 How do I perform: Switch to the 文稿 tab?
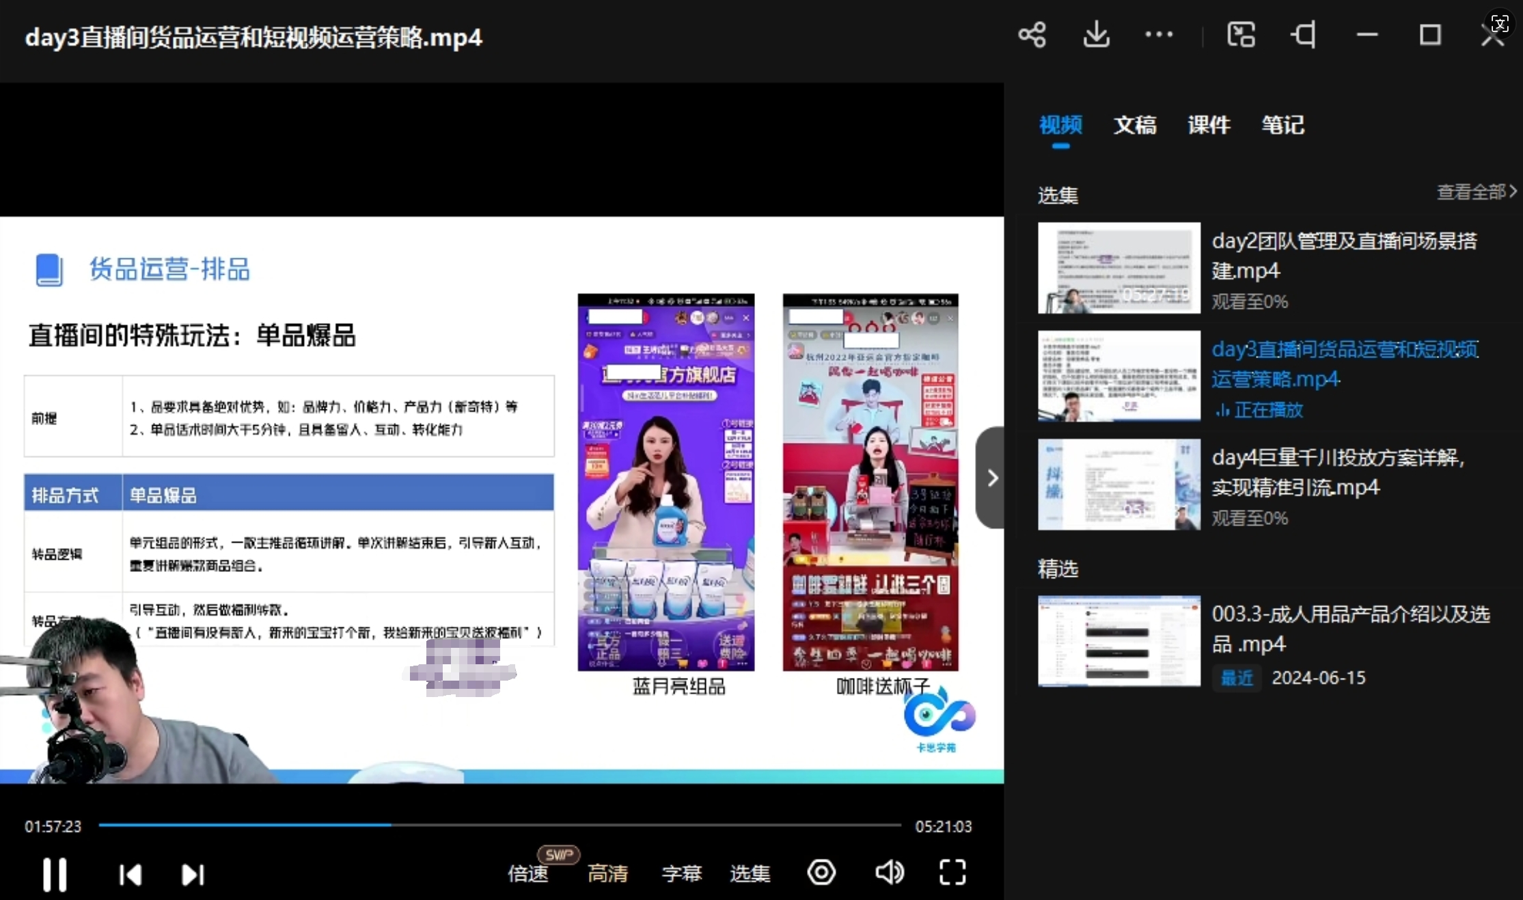click(x=1135, y=125)
